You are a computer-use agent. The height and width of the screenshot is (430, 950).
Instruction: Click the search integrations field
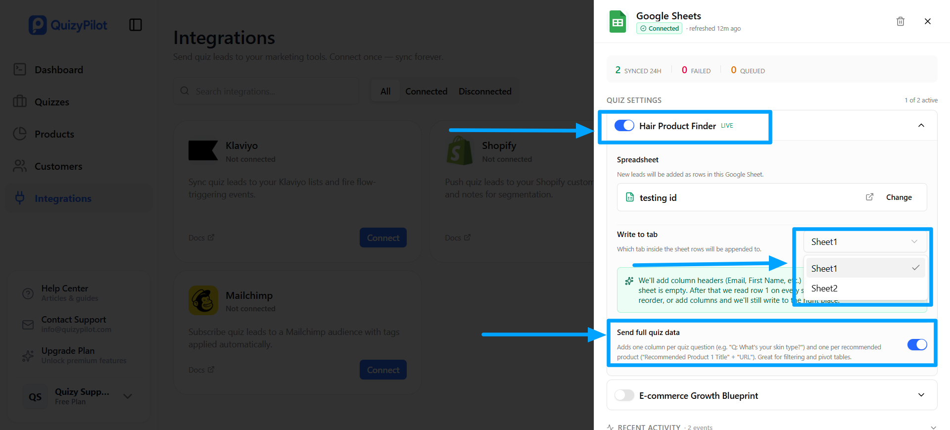tap(266, 91)
